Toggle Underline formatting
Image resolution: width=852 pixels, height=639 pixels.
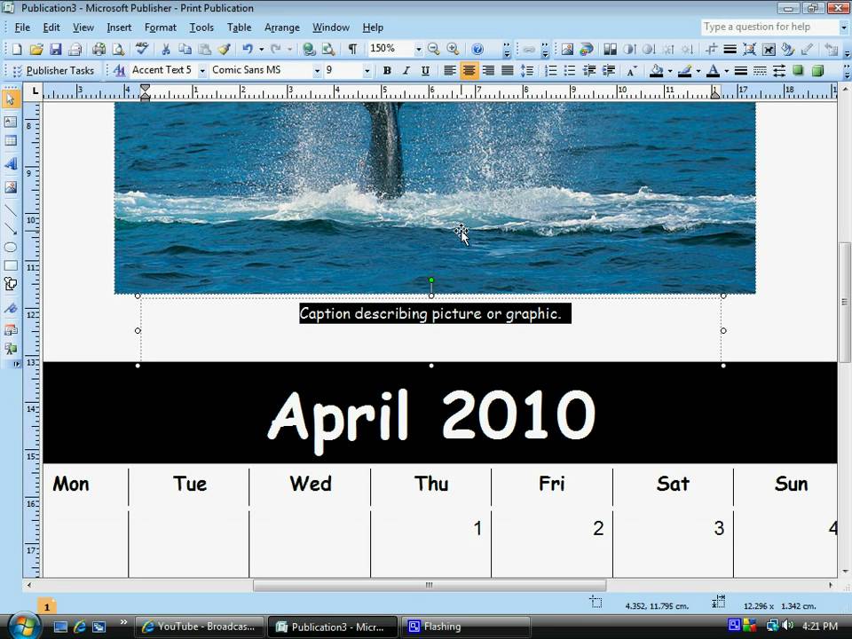click(425, 71)
